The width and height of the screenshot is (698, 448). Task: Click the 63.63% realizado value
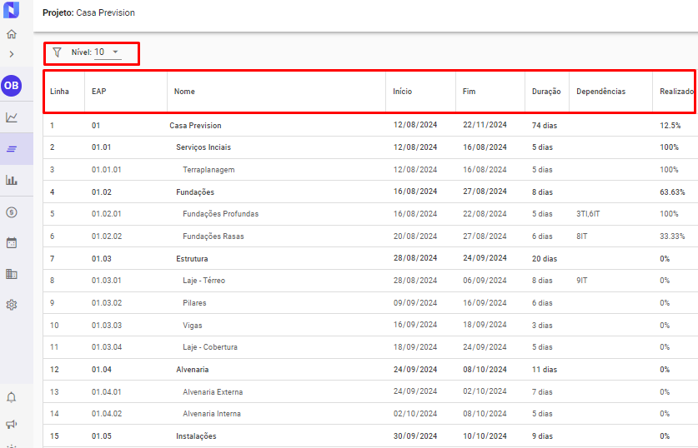(672, 192)
